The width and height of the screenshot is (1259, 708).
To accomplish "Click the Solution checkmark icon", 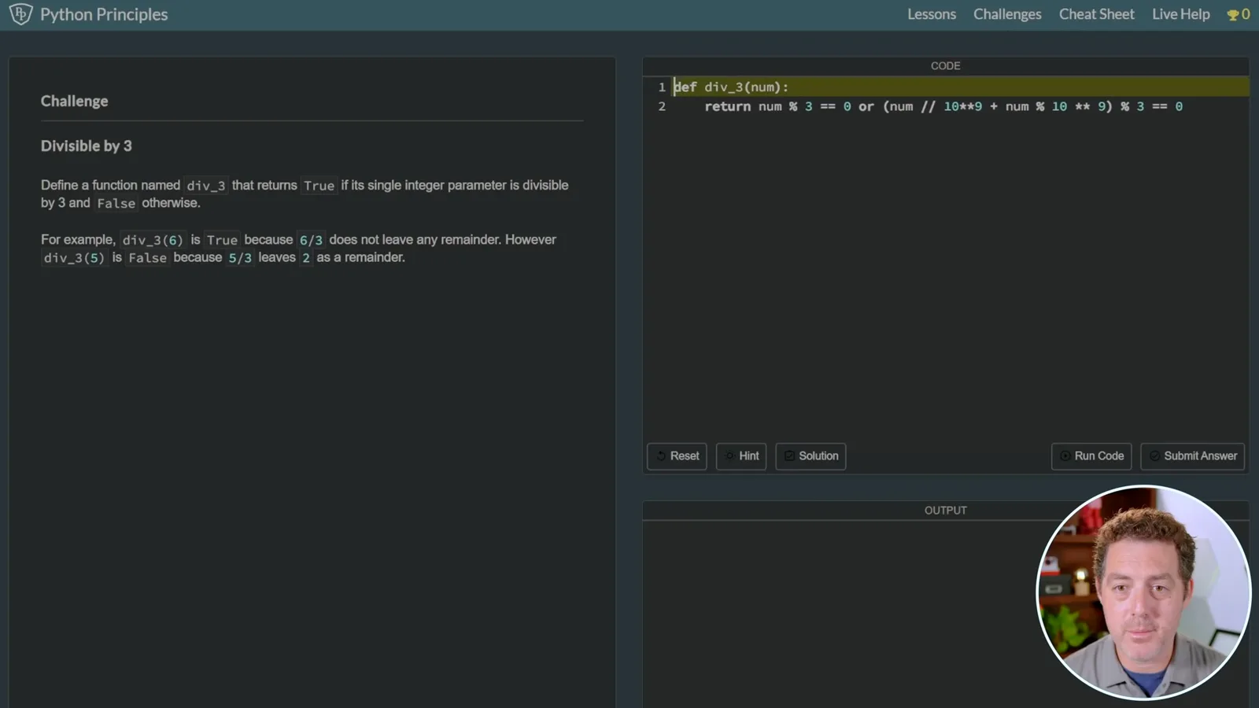I will coord(789,455).
